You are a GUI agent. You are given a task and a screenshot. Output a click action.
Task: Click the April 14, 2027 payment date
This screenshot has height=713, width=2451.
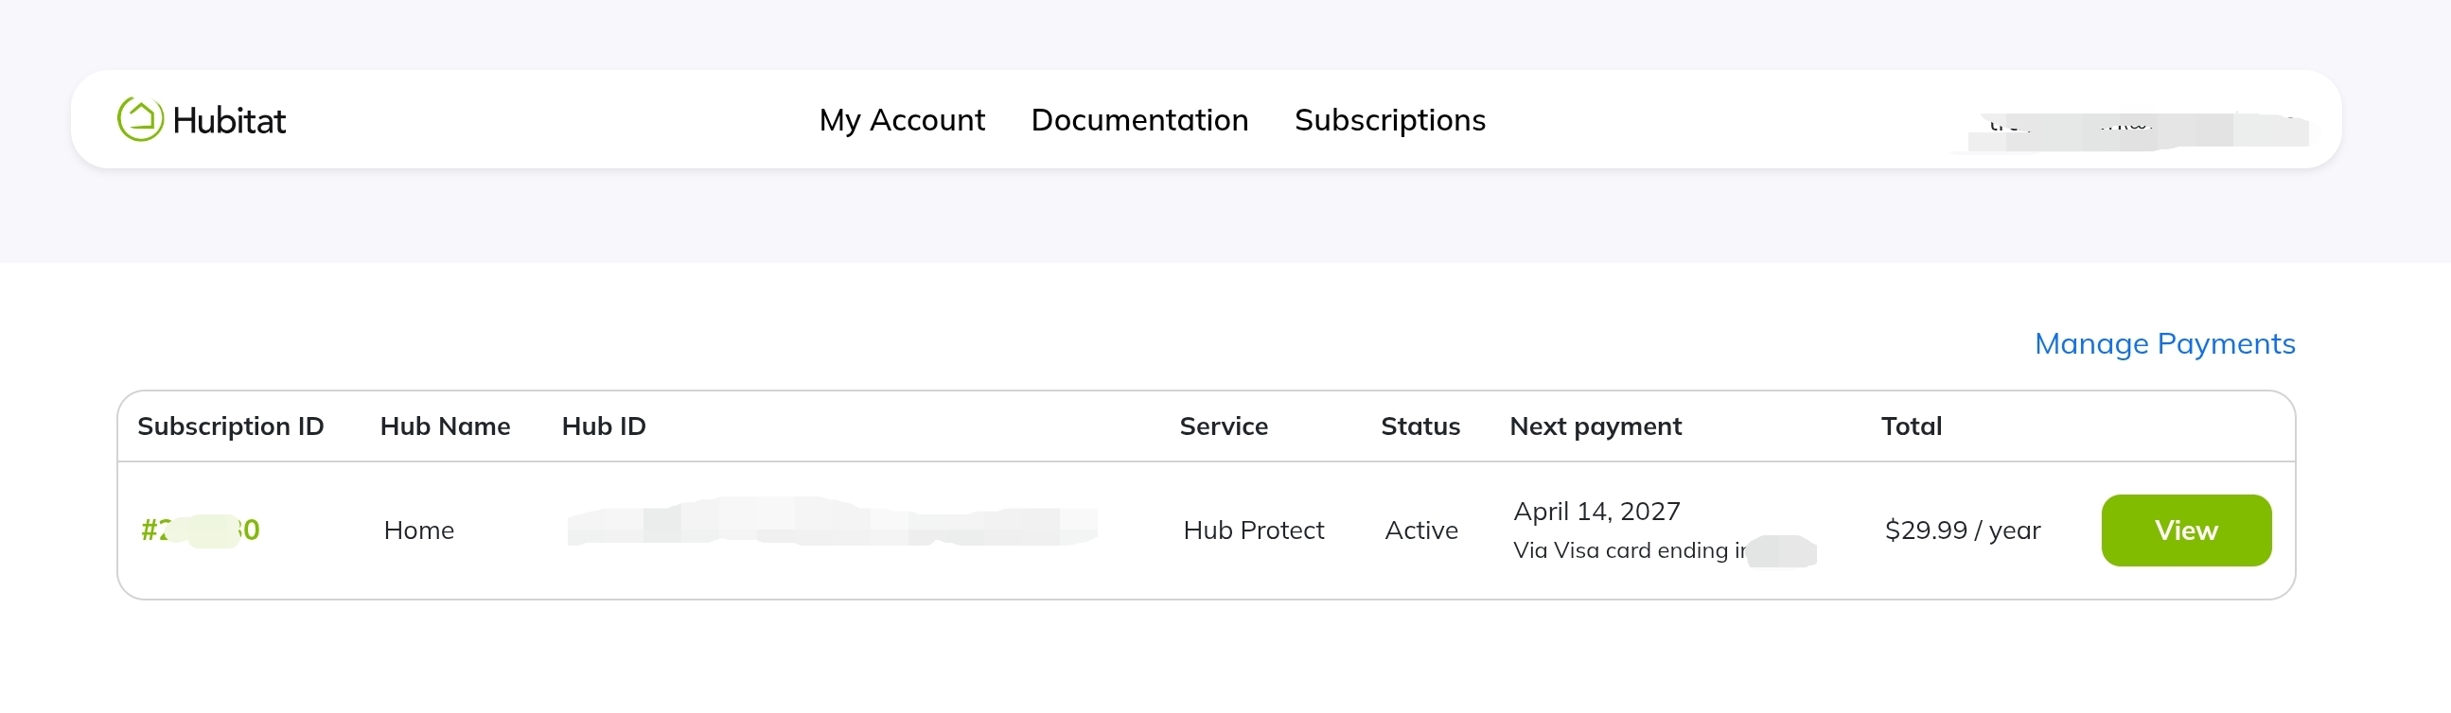(1597, 512)
